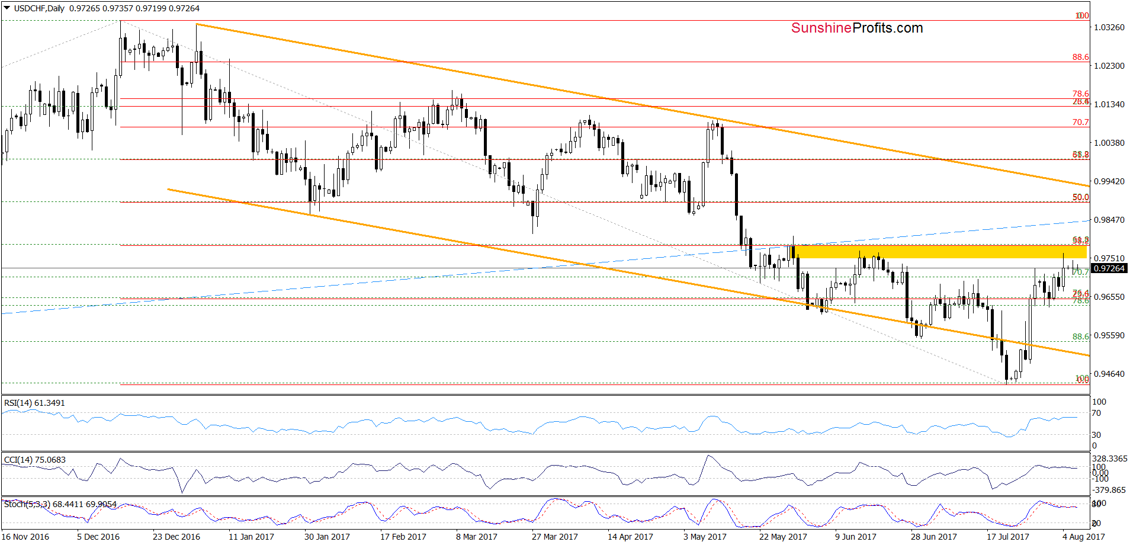Click the RSI 70 level label
1130x545 pixels.
point(1097,413)
